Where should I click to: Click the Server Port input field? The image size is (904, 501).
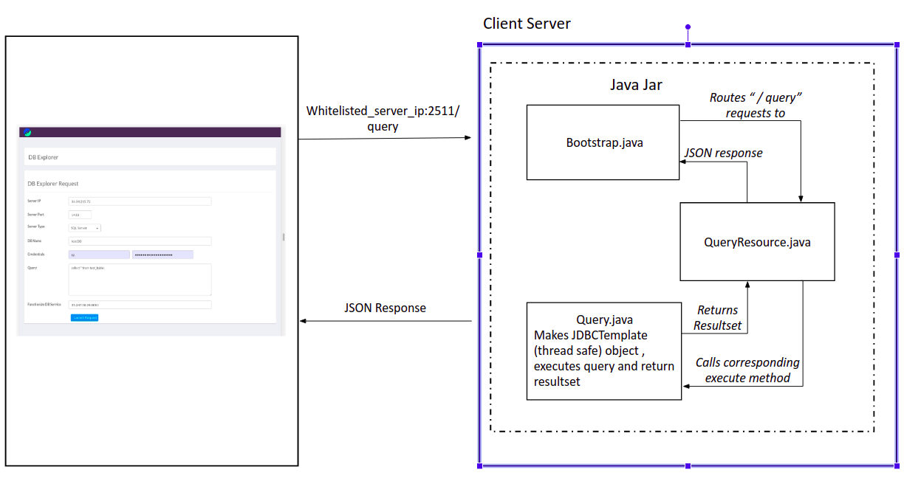pyautogui.click(x=79, y=215)
